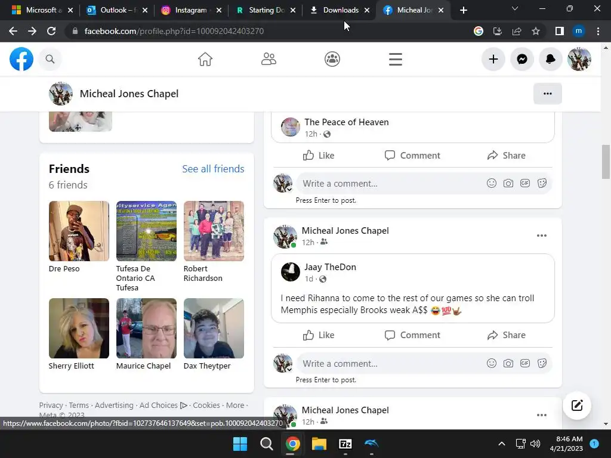Click the new message compose icon
Screen dimensions: 611x458
point(577,406)
